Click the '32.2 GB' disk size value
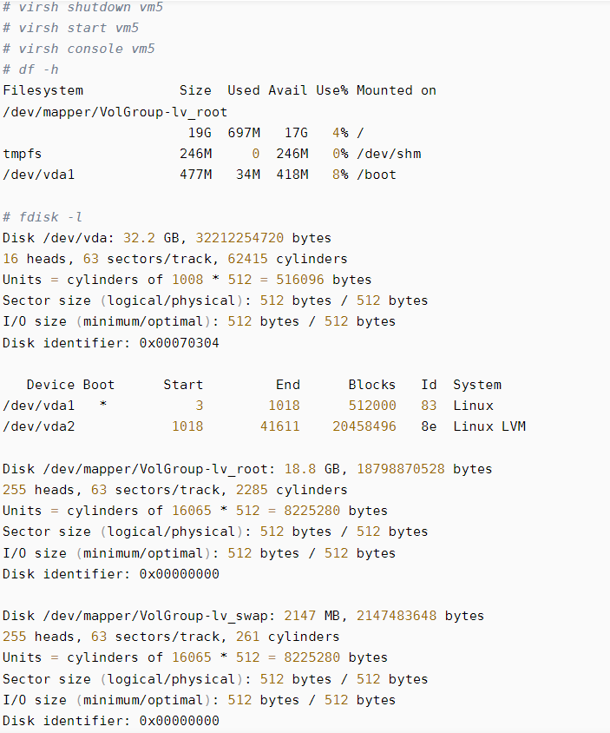Viewport: 610px width, 733px height. (150, 238)
